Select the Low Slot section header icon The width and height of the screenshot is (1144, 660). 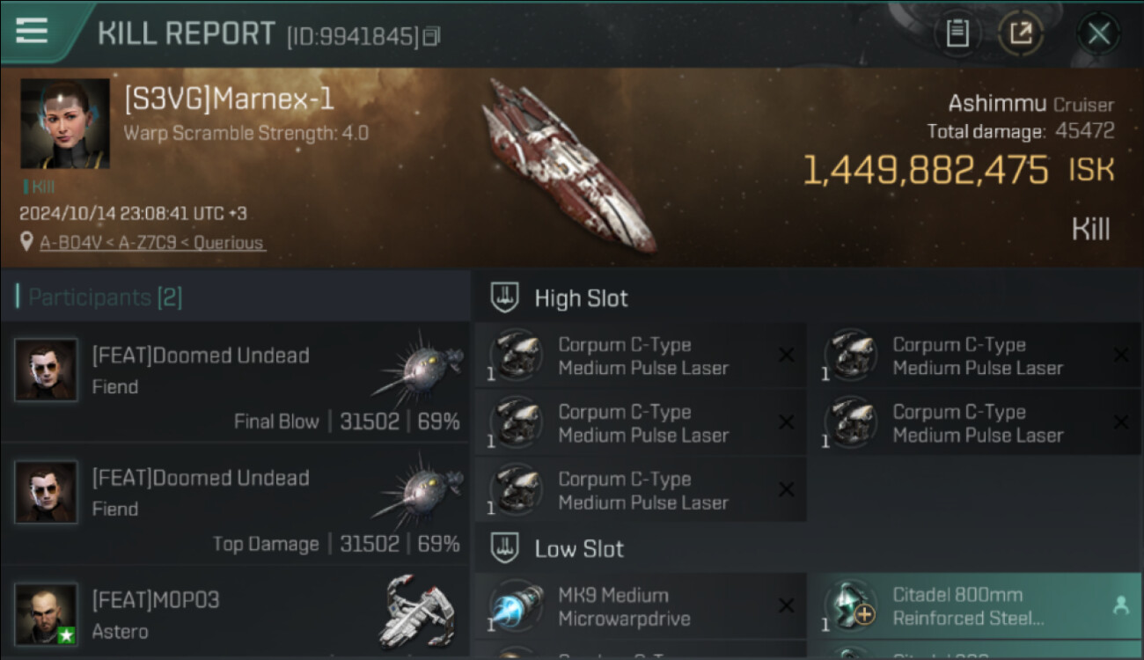[x=505, y=548]
